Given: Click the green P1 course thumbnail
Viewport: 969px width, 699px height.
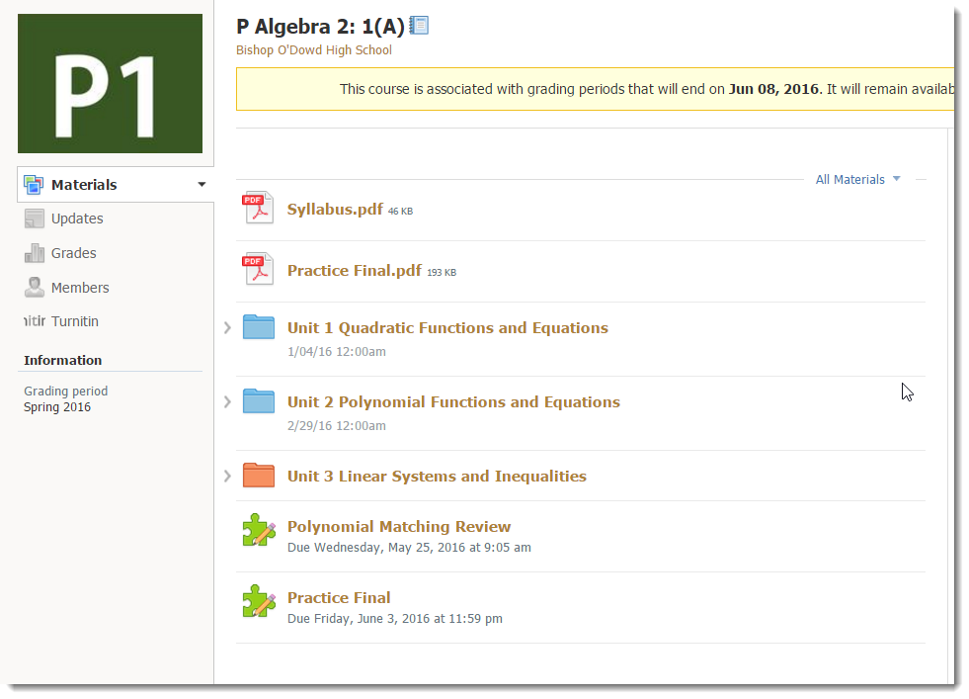Looking at the screenshot, I should (110, 84).
